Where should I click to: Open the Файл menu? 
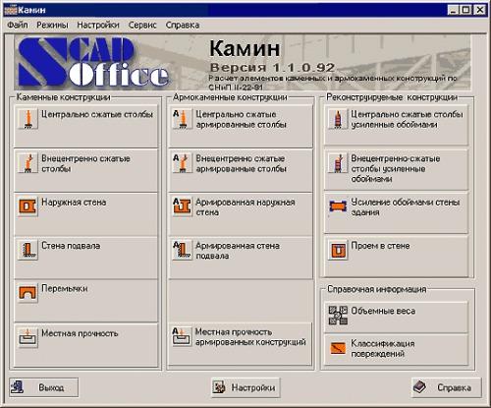pos(18,25)
